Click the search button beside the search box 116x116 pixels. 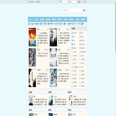[84, 10]
